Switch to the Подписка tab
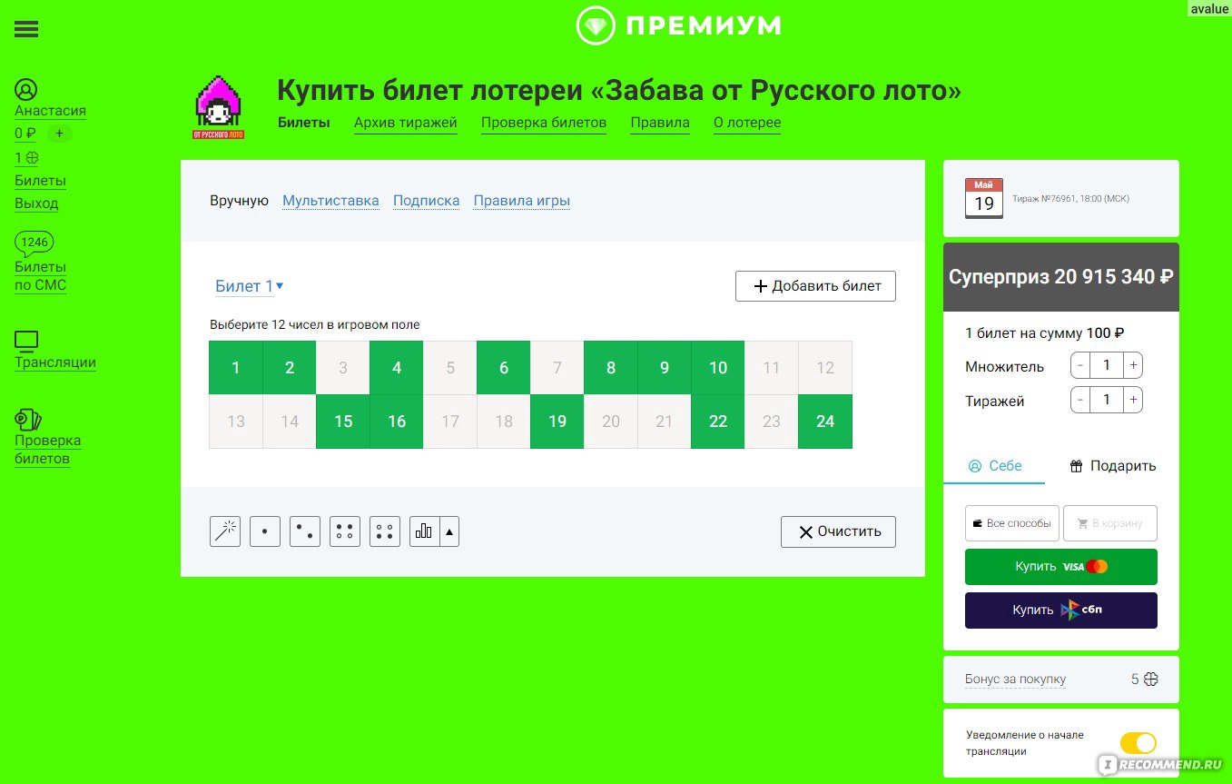 pyautogui.click(x=427, y=201)
